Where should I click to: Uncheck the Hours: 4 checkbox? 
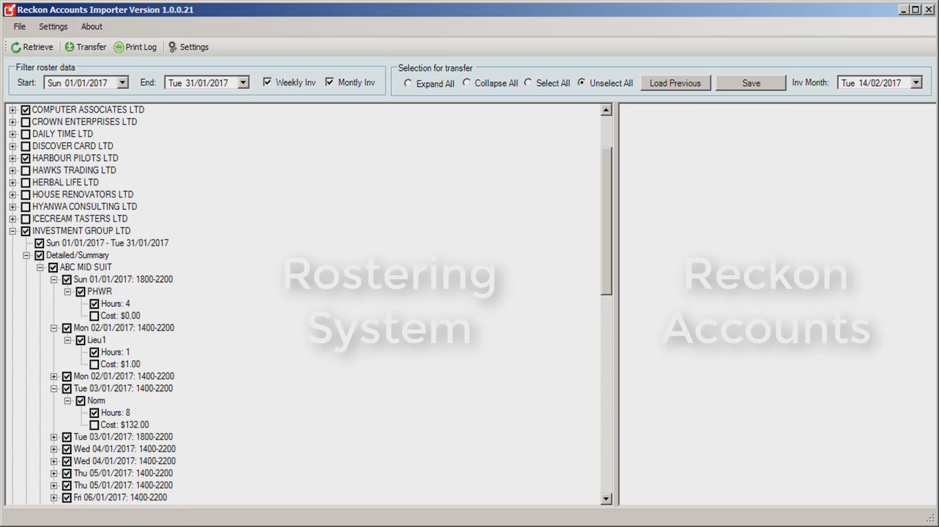94,304
